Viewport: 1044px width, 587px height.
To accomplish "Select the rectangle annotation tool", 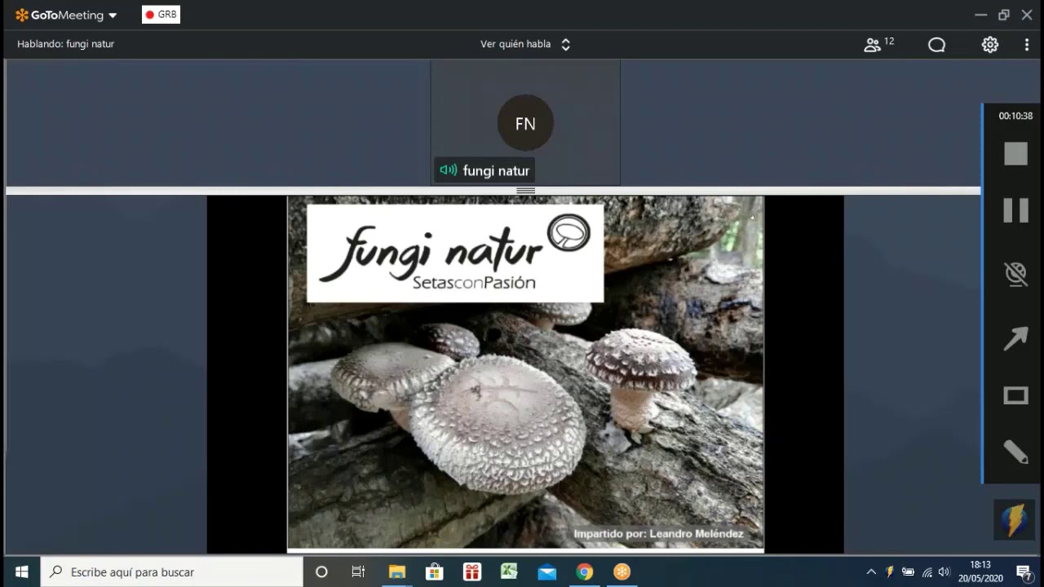I will click(1015, 396).
